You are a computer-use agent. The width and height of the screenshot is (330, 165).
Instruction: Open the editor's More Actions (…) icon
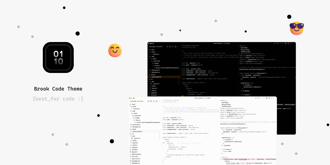[x=275, y=98]
